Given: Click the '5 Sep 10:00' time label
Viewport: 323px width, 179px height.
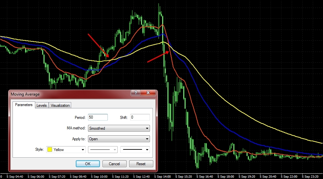Looking at the screenshot, I should [99, 177].
